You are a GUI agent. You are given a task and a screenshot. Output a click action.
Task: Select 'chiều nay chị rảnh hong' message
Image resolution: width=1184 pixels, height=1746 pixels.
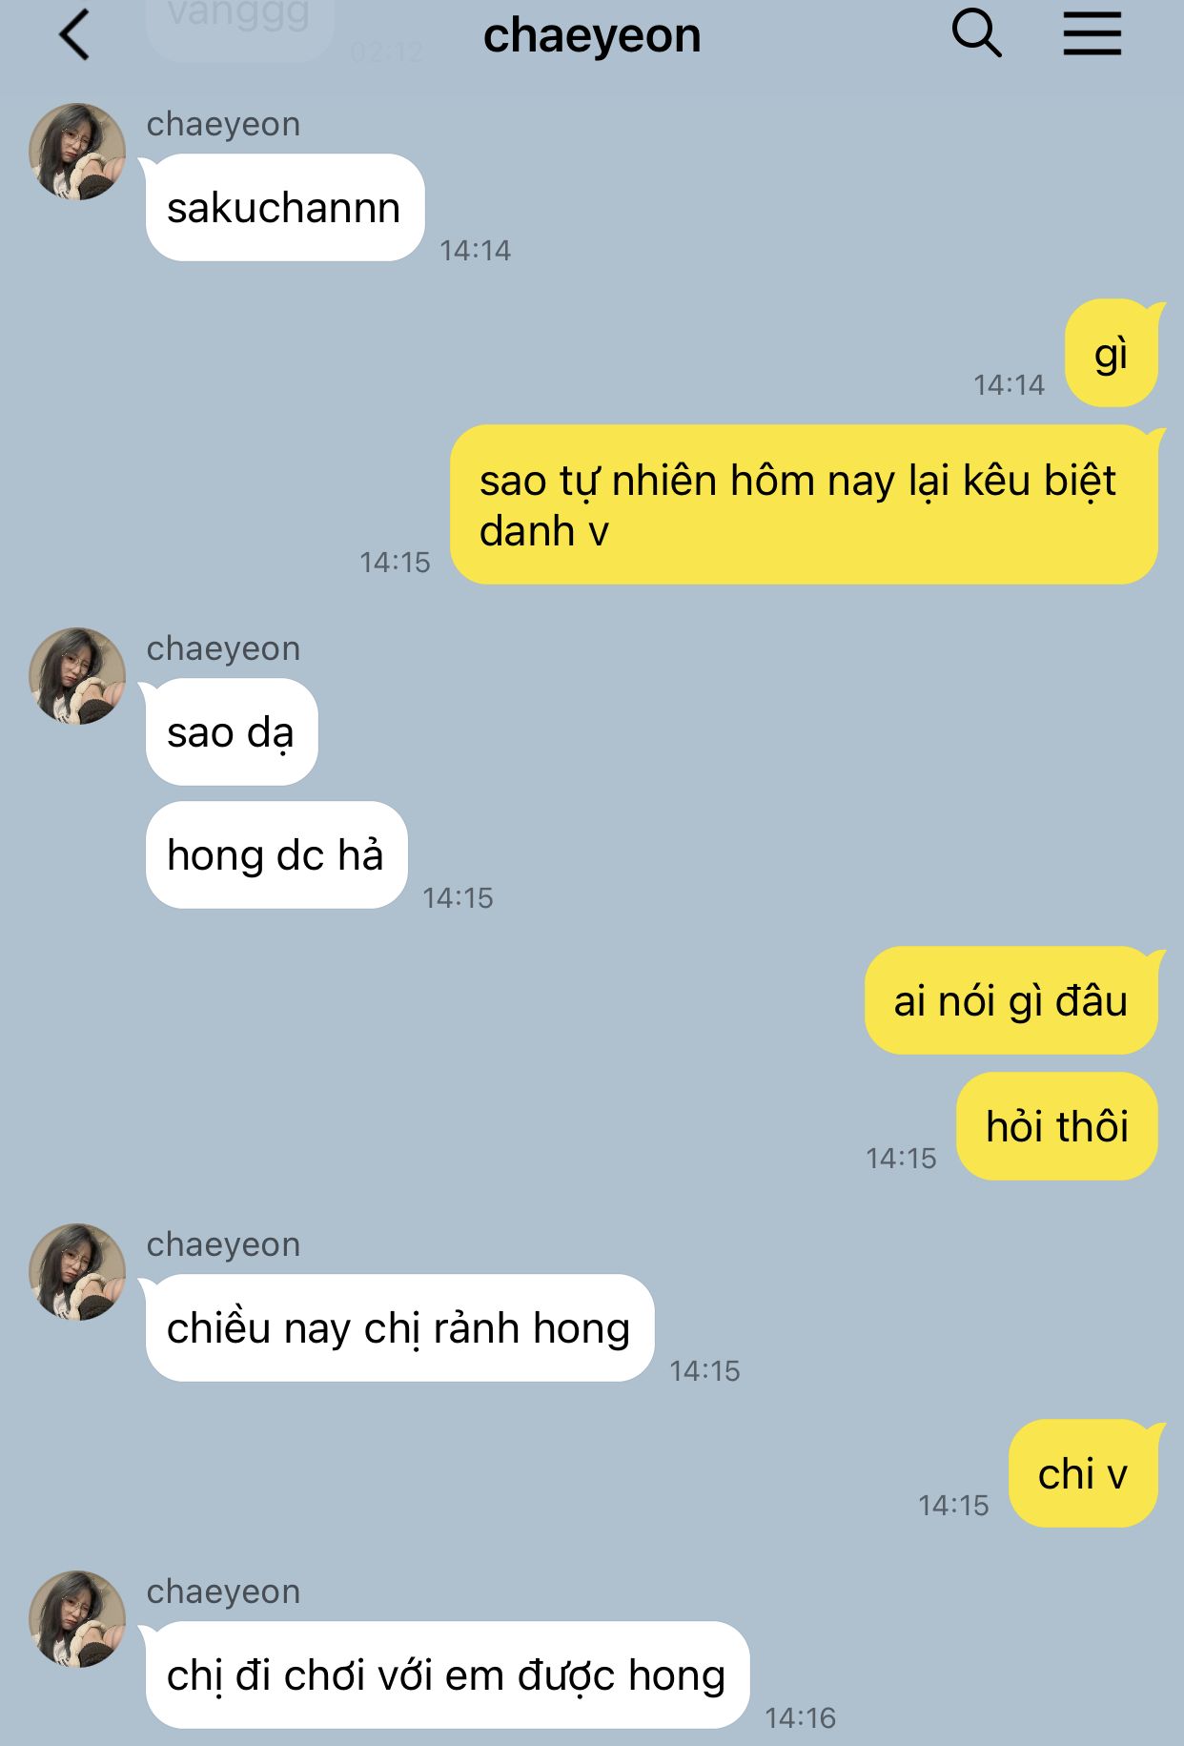tap(398, 1328)
